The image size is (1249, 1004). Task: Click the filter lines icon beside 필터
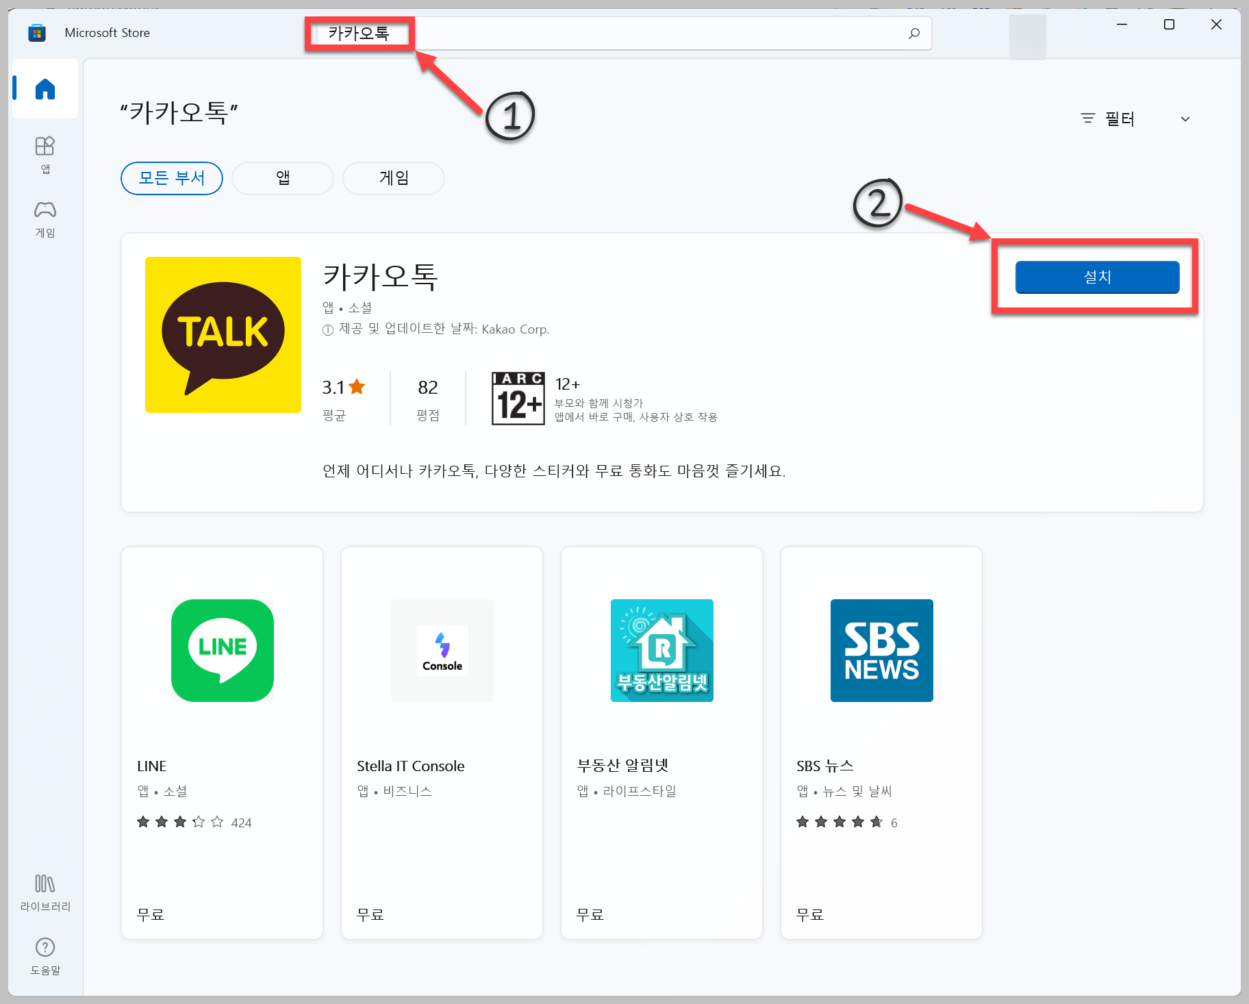pos(1087,118)
